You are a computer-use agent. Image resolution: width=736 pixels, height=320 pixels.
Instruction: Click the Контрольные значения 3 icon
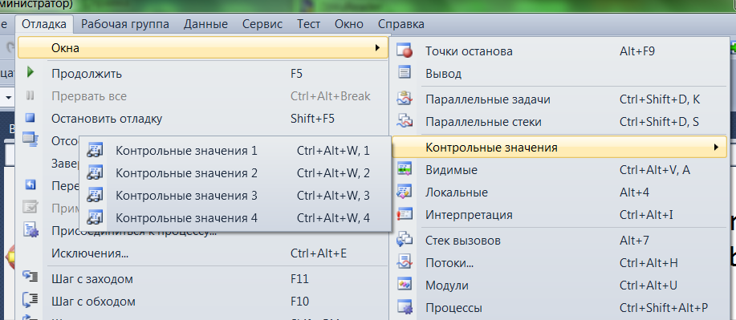click(x=95, y=195)
